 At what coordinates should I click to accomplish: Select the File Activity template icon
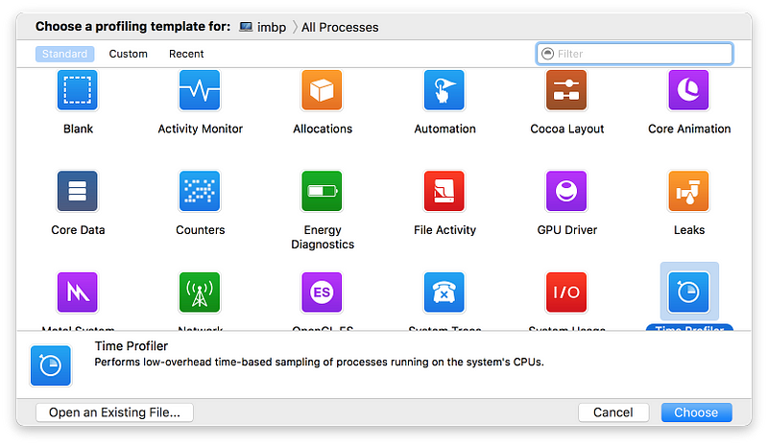pos(444,191)
